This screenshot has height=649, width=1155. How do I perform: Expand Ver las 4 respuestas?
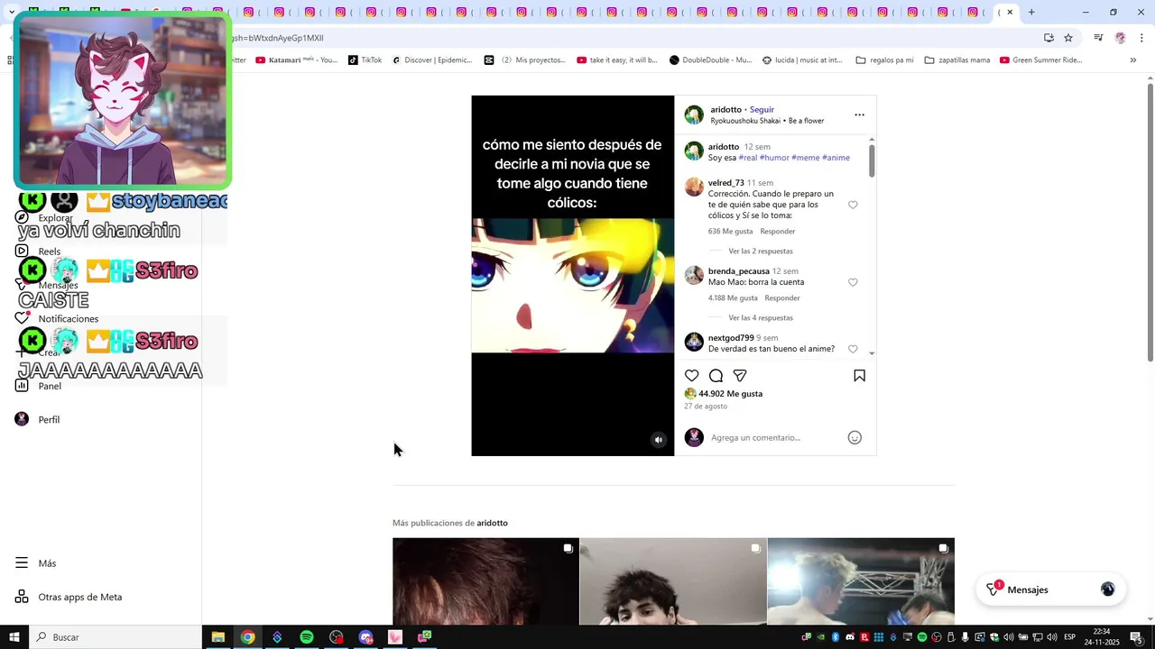tap(761, 318)
